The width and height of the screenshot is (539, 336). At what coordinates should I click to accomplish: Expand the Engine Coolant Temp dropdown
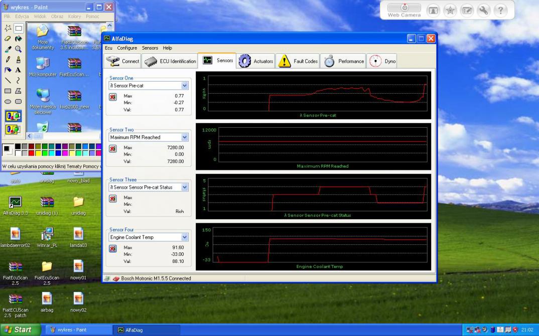point(184,237)
